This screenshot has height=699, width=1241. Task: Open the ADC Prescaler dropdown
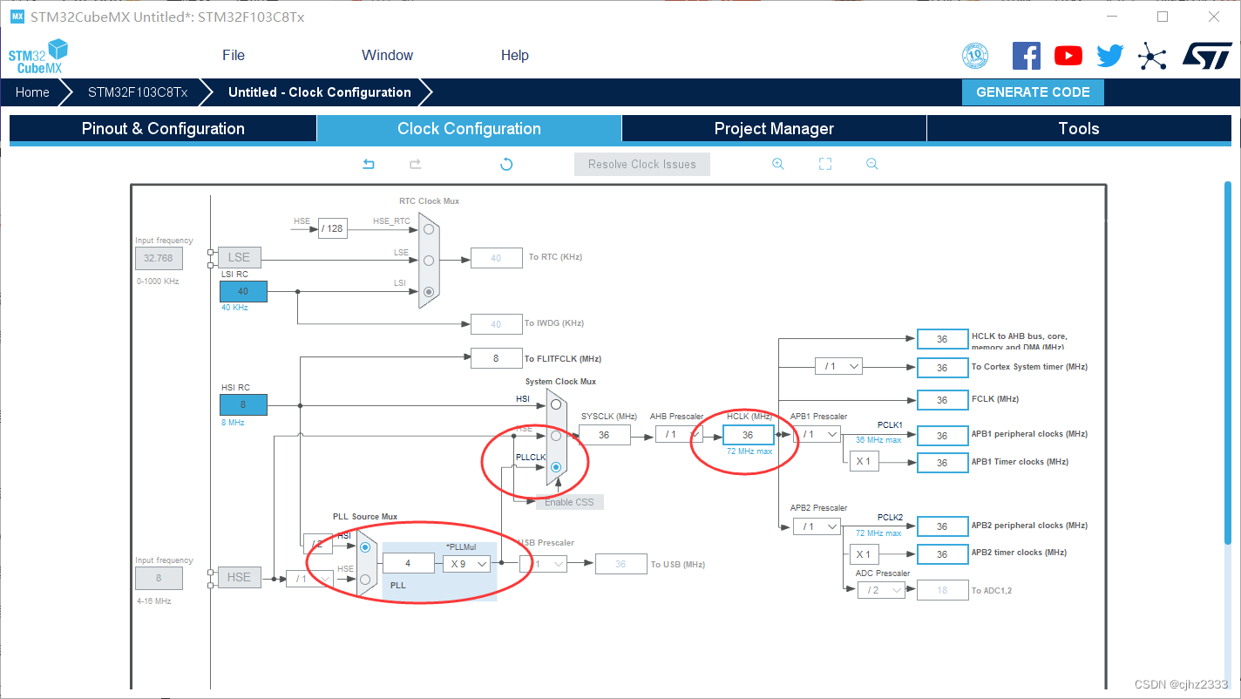click(x=881, y=590)
